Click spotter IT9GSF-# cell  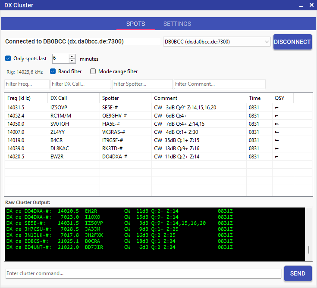113,140
